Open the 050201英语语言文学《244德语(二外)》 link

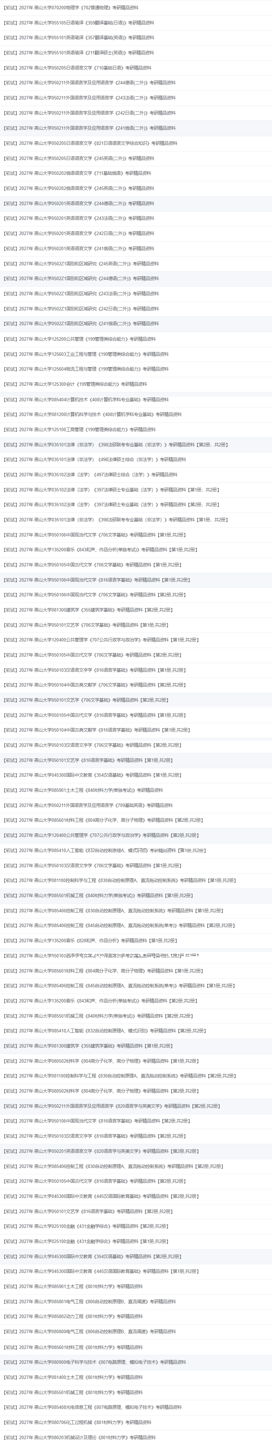79,204
